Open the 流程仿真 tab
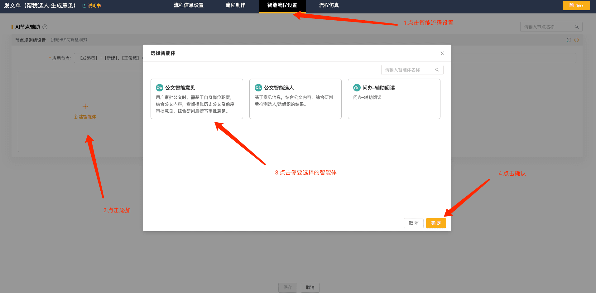The width and height of the screenshot is (596, 293). pyautogui.click(x=329, y=5)
